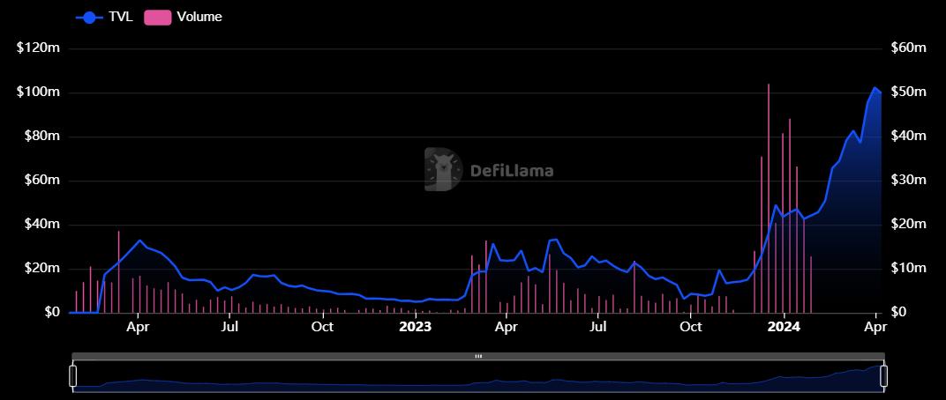
Task: Click the 2024 x-axis label
Action: pos(783,327)
